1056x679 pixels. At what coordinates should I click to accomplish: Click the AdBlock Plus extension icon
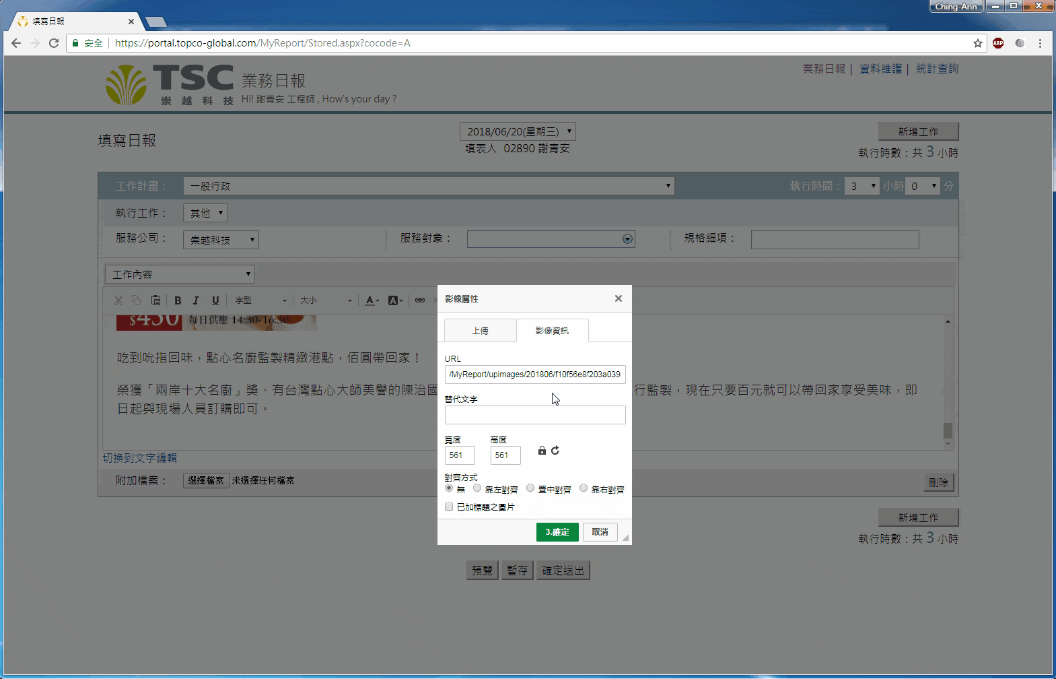(x=998, y=43)
